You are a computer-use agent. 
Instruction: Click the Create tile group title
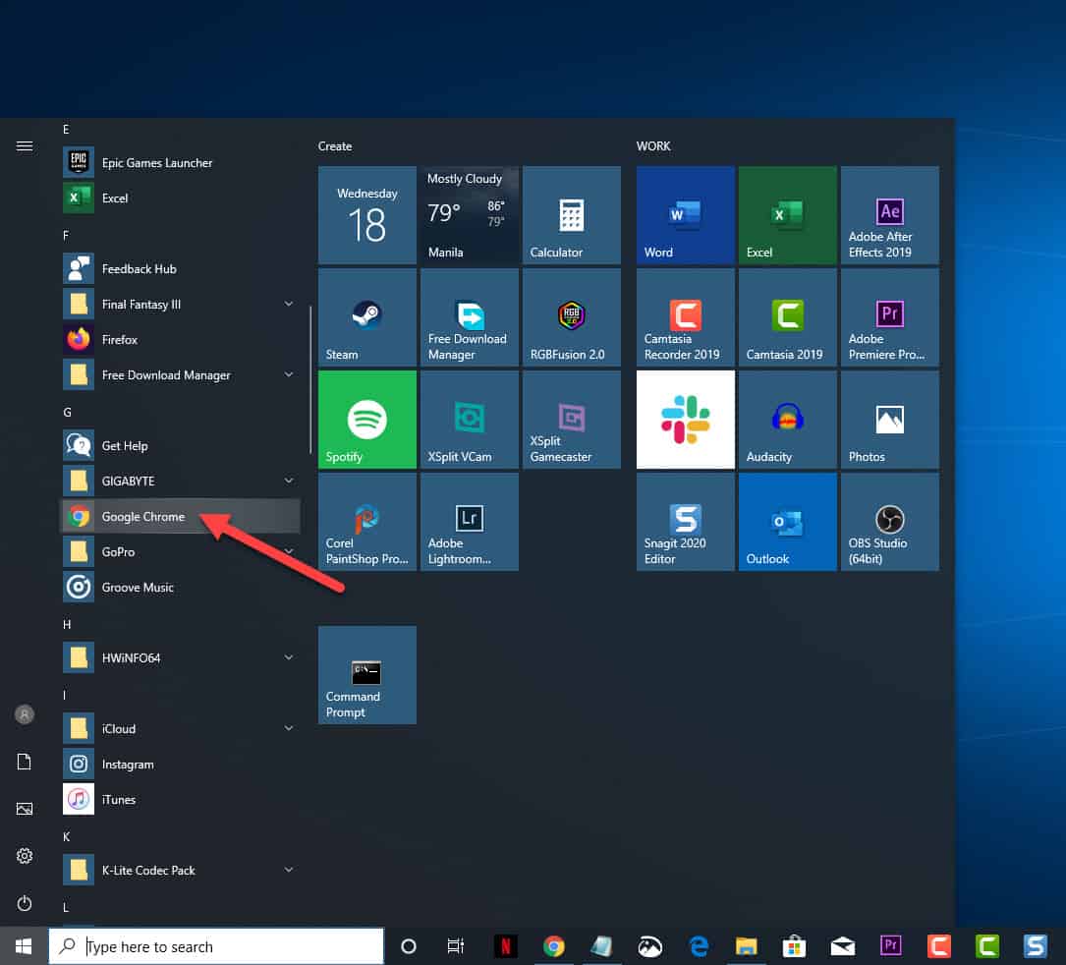tap(334, 146)
